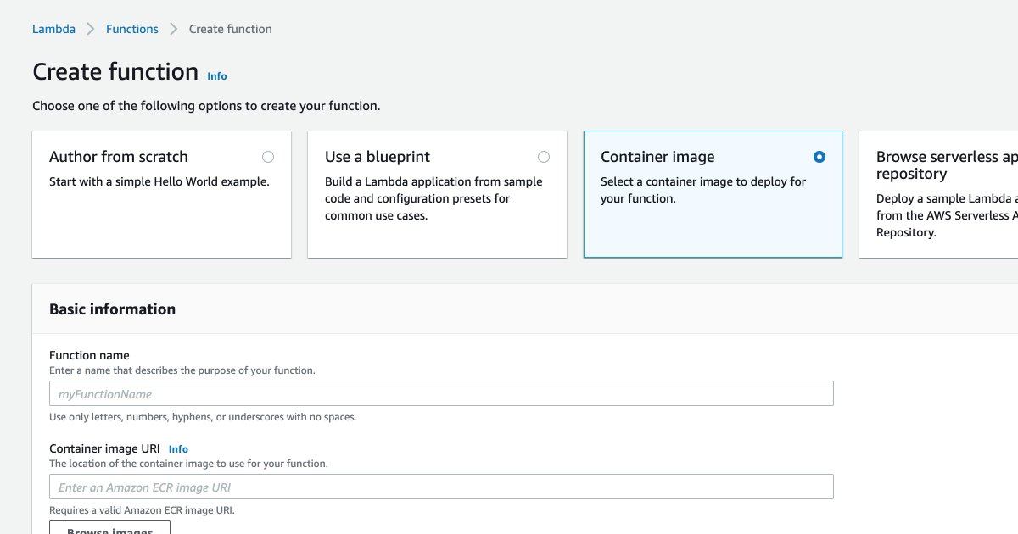The height and width of the screenshot is (534, 1018).
Task: Click the chevron after Lambda breadcrumb
Action: click(x=91, y=29)
